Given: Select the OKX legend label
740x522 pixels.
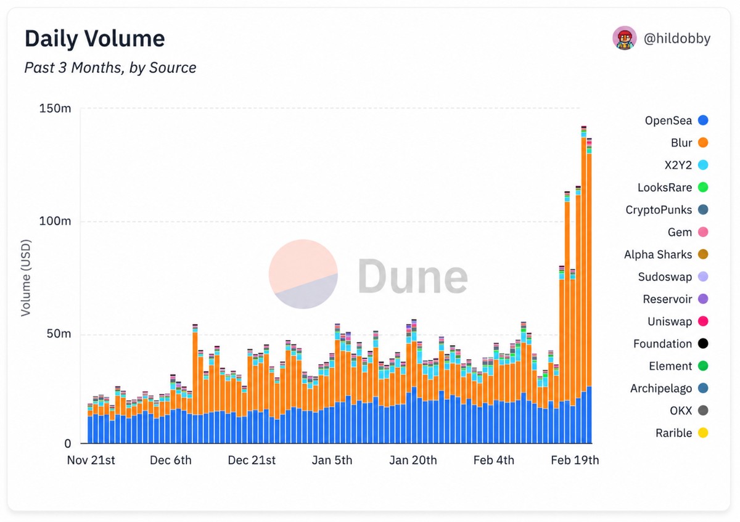Looking at the screenshot, I should tap(681, 410).
